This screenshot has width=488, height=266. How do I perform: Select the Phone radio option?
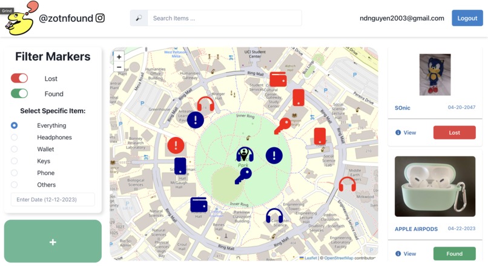(x=14, y=173)
